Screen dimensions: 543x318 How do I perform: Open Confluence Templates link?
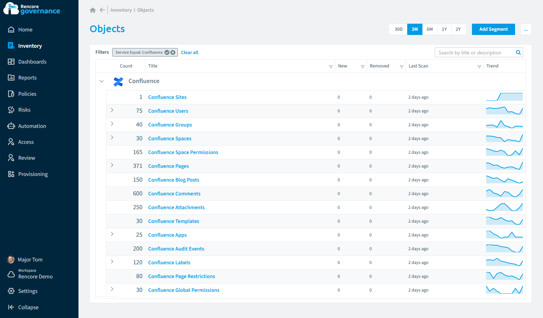(174, 221)
